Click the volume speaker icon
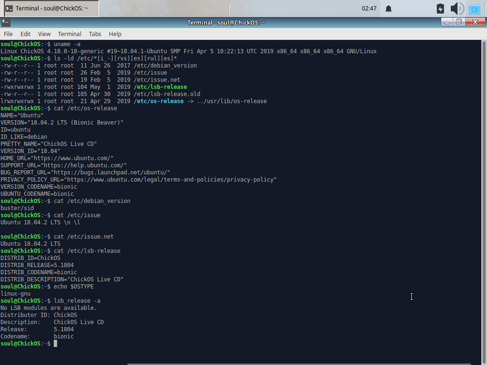Screen dimensions: 487x365 pyautogui.click(x=457, y=9)
